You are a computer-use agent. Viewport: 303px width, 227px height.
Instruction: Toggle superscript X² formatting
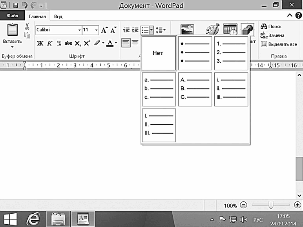click(x=87, y=43)
